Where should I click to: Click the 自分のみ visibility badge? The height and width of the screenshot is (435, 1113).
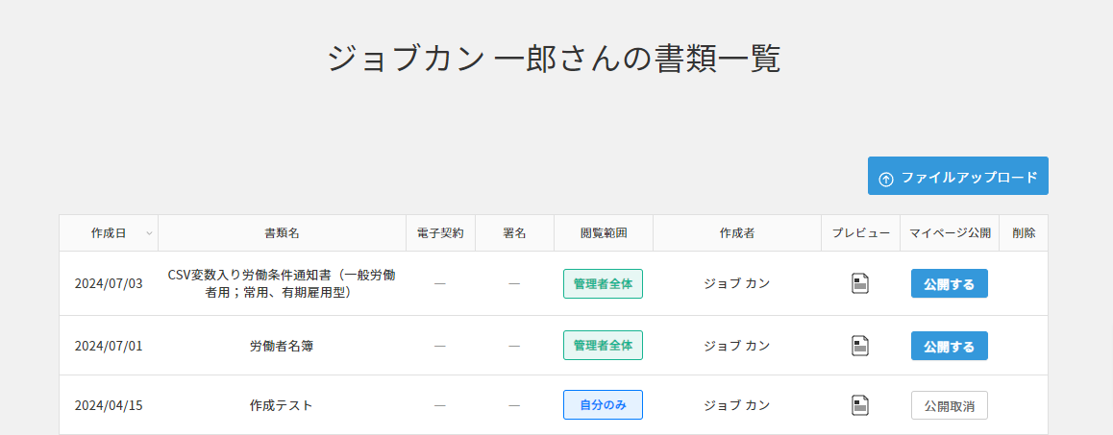(603, 405)
